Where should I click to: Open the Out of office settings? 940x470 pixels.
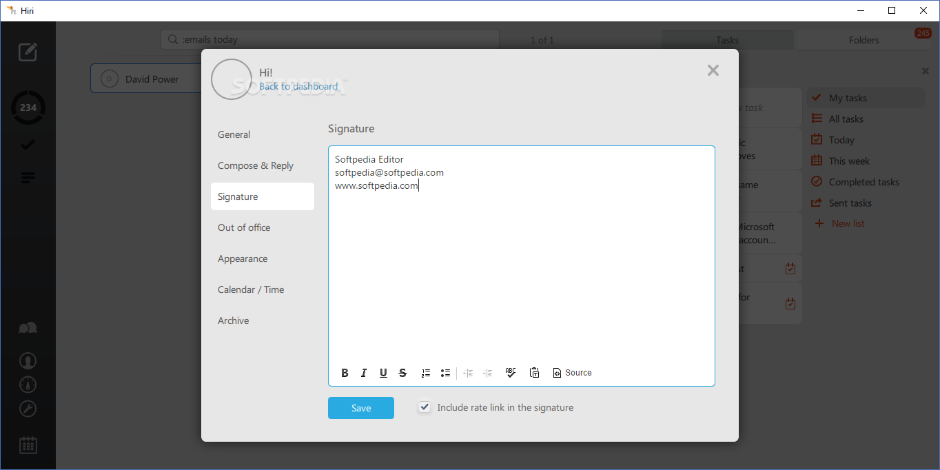(x=263, y=227)
